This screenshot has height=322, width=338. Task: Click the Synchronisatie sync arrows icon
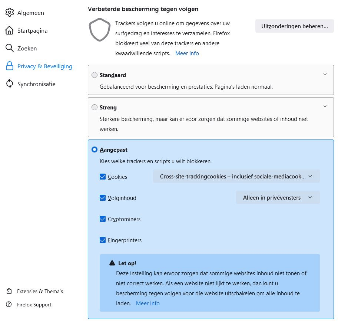coord(10,84)
